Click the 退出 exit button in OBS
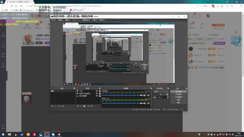This screenshot has height=137, width=244. [x=178, y=103]
